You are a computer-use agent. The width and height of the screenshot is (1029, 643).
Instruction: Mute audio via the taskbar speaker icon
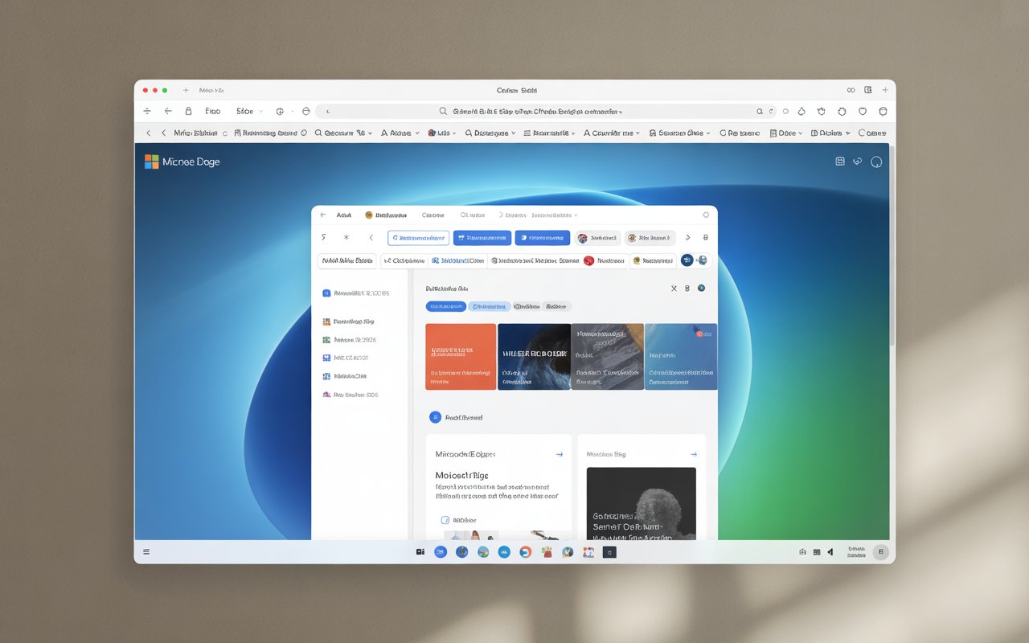point(830,552)
